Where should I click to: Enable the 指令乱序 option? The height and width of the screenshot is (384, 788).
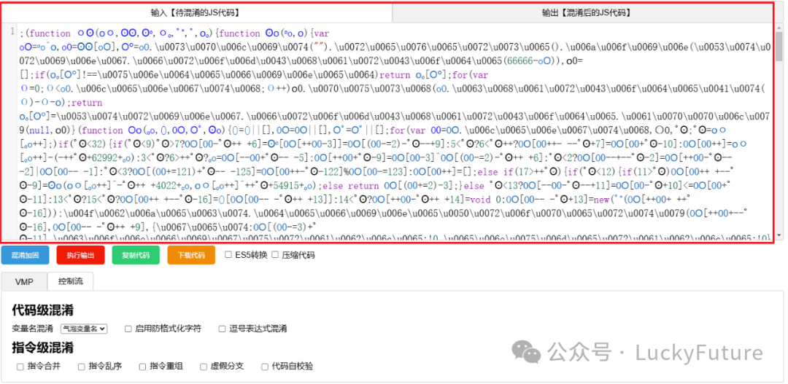82,367
